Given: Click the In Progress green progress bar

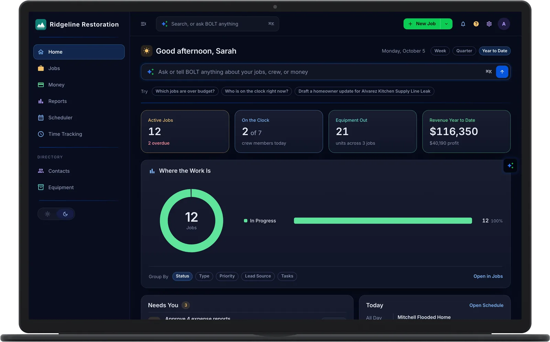Looking at the screenshot, I should pos(383,221).
